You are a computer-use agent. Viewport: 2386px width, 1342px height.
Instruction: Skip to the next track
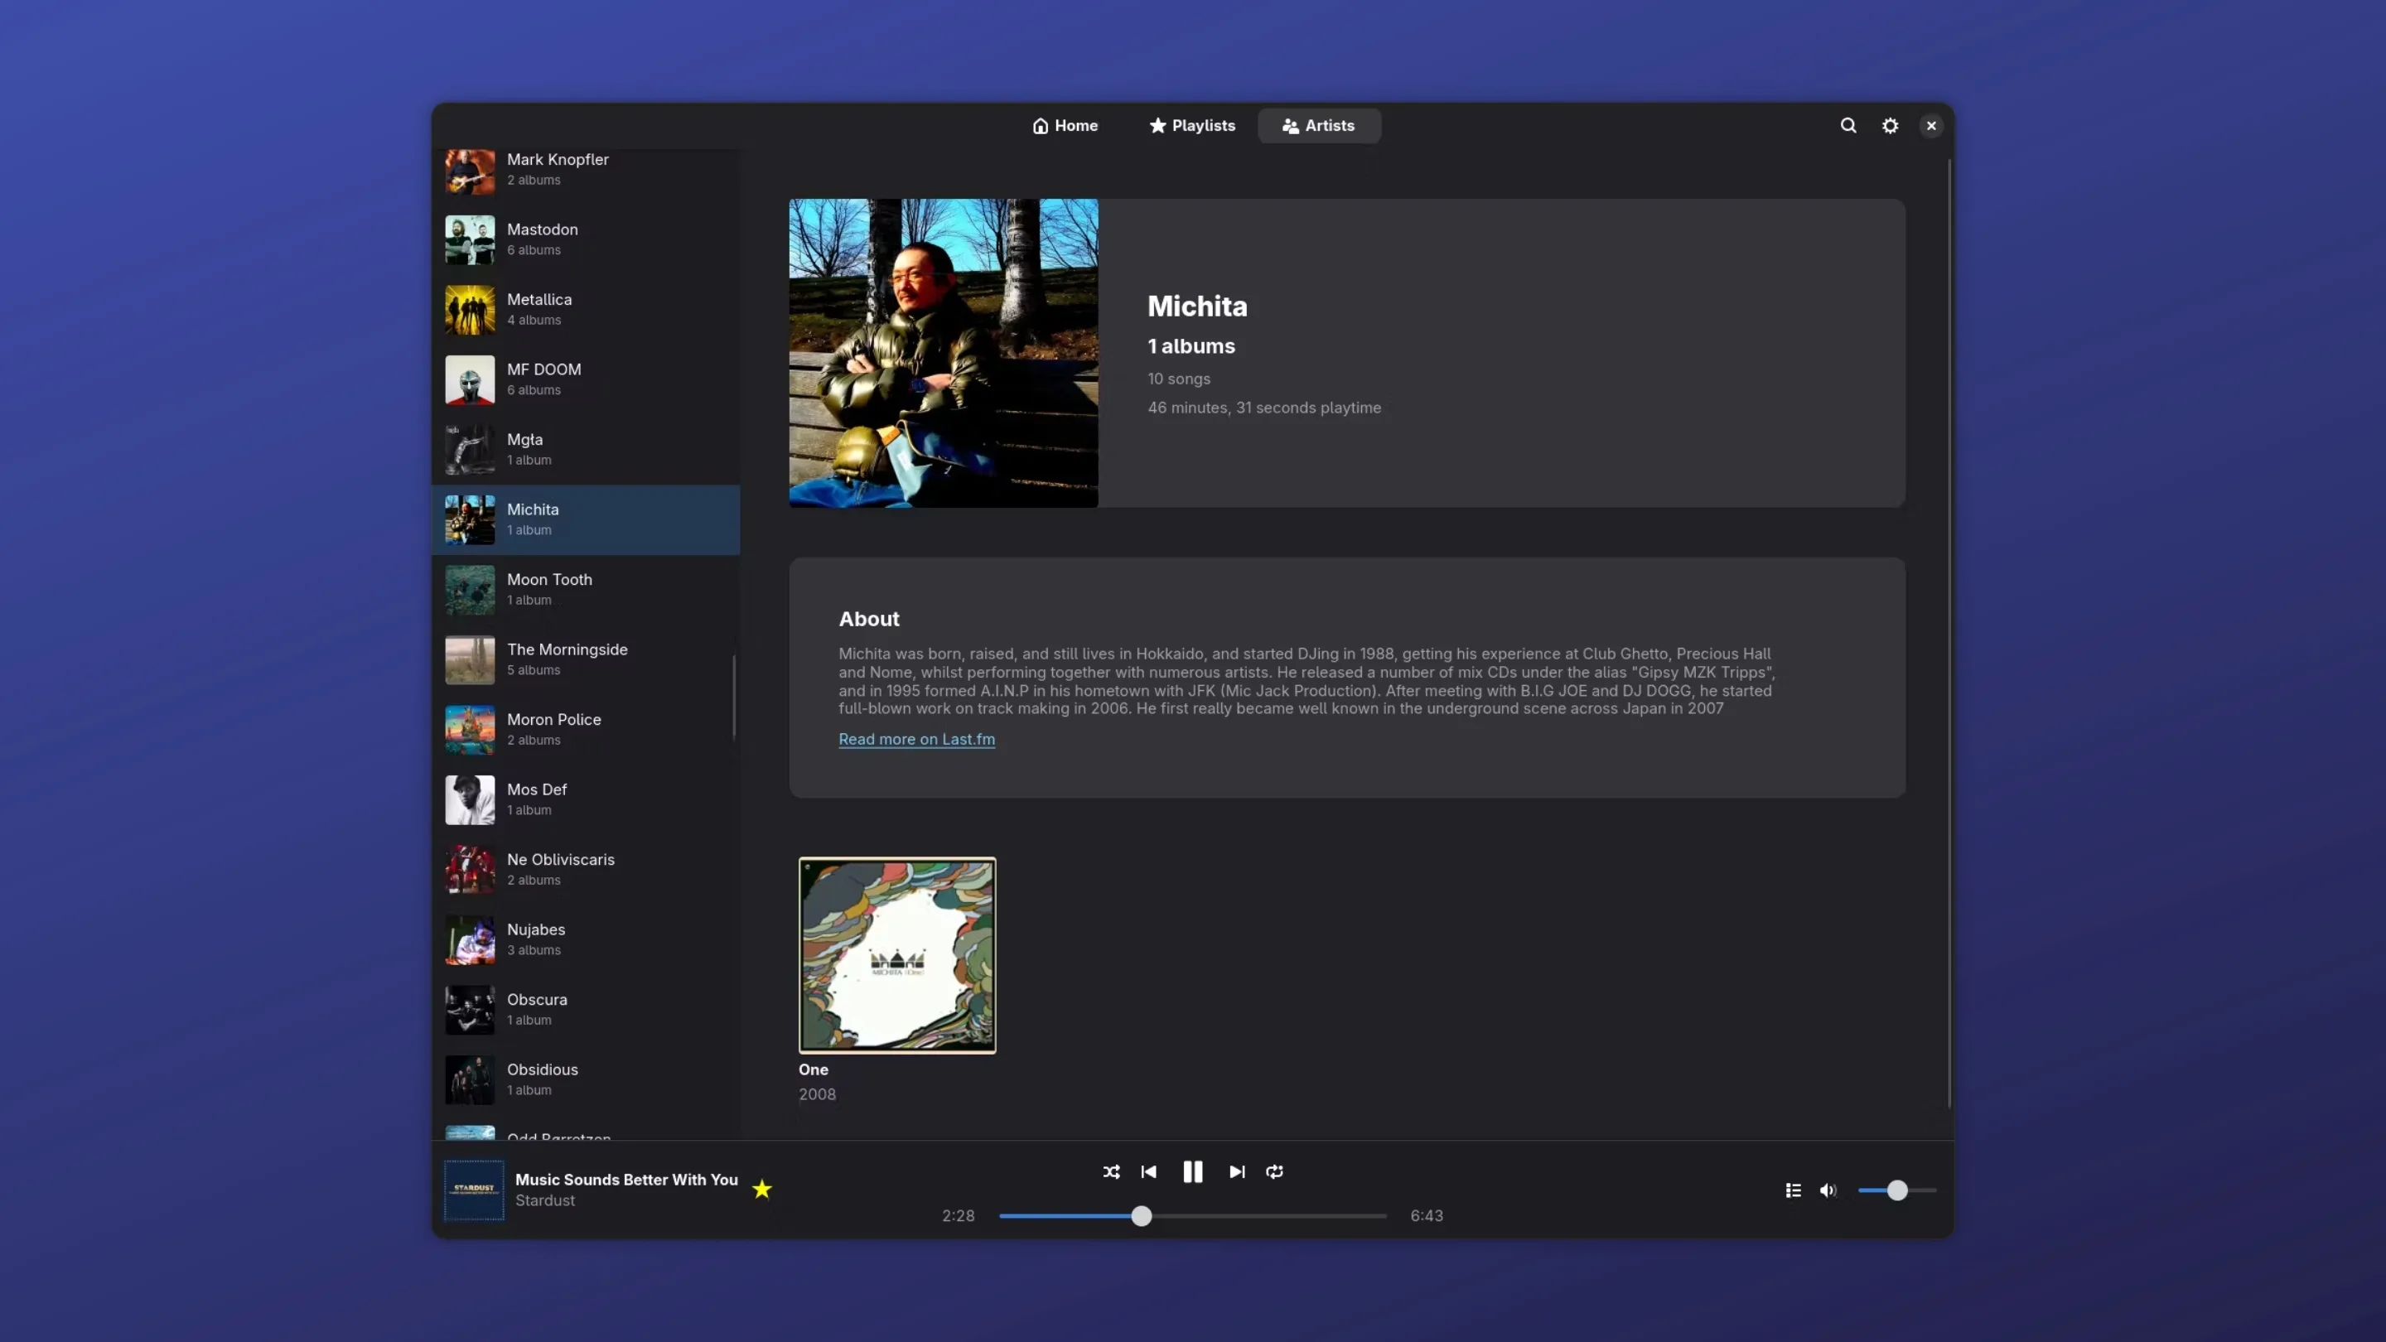1238,1171
